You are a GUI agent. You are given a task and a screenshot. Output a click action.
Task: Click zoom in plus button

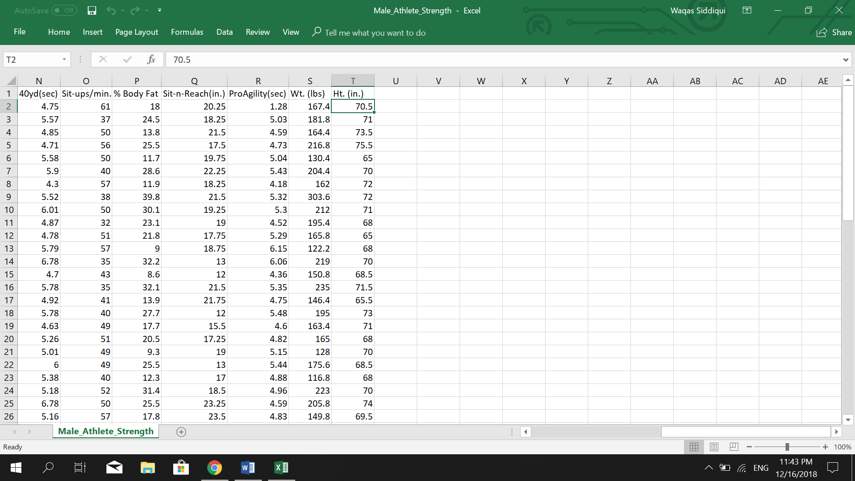[825, 447]
